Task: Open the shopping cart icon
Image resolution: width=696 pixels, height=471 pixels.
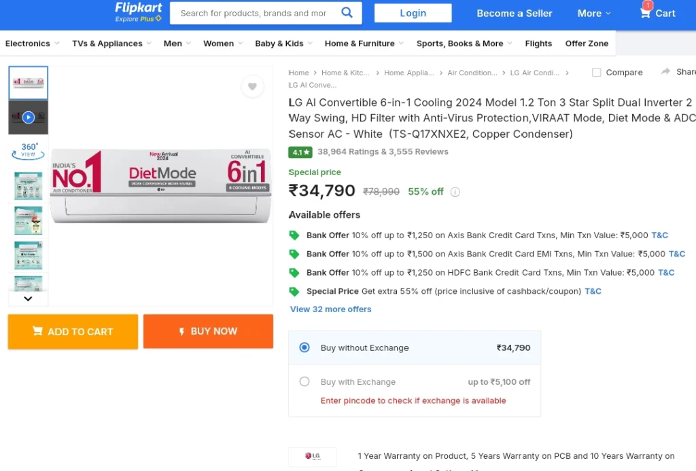Action: pos(645,13)
